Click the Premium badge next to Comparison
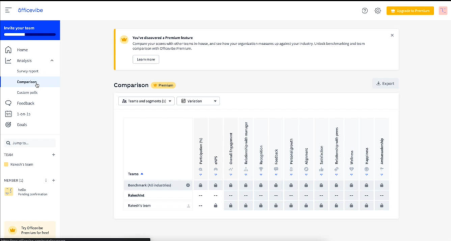The image size is (451, 241). click(x=163, y=85)
